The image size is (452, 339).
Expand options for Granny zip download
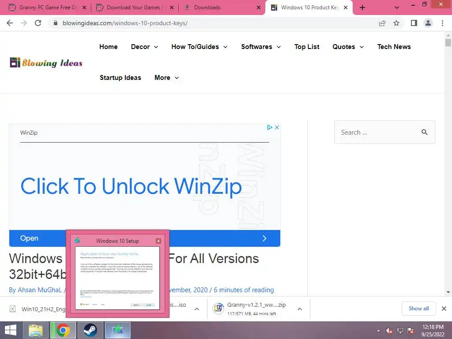coord(300,309)
